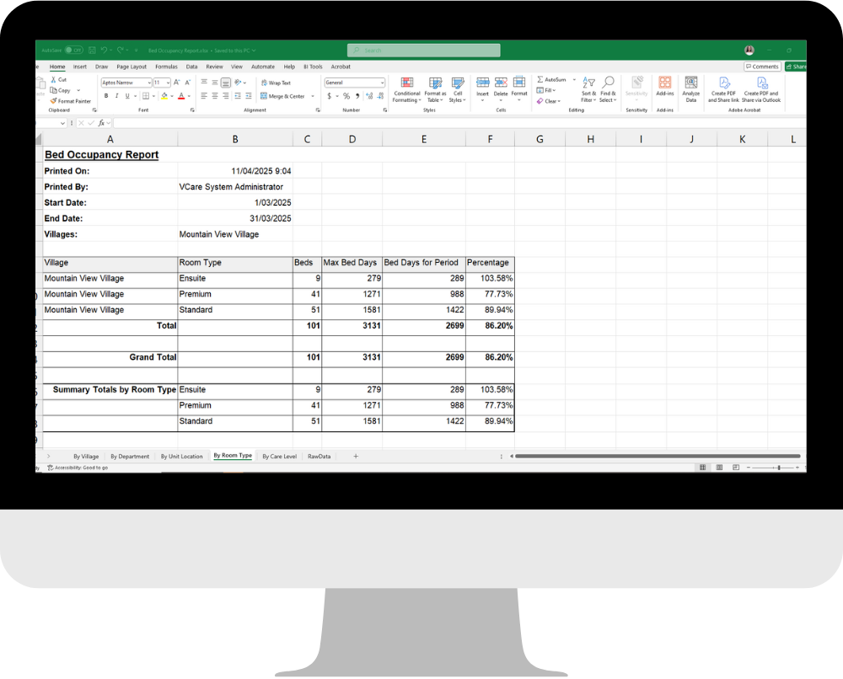
Task: Open the Sort & Filter dropdown
Action: coord(588,89)
